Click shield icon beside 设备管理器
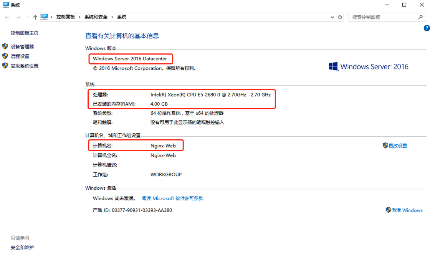This screenshot has width=430, height=258. 5,46
